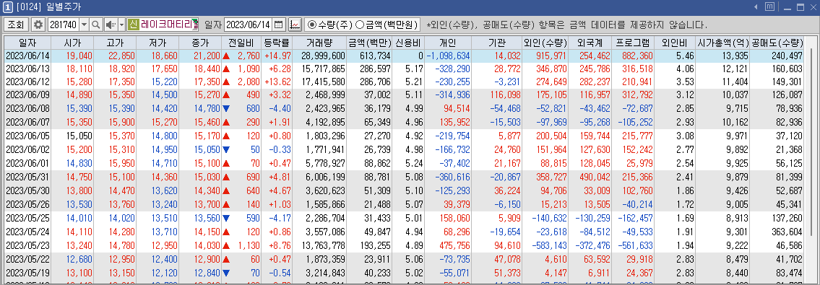Click the 일자 column header

[27, 43]
